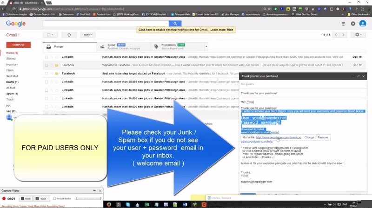This screenshot has height=208, width=372.
Task: Refresh the Gmail inbox list
Action: 69,35
